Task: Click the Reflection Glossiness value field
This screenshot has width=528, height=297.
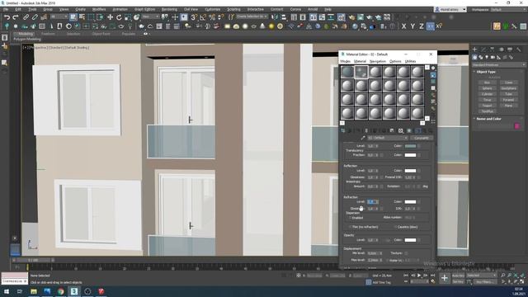Action: pos(372,177)
